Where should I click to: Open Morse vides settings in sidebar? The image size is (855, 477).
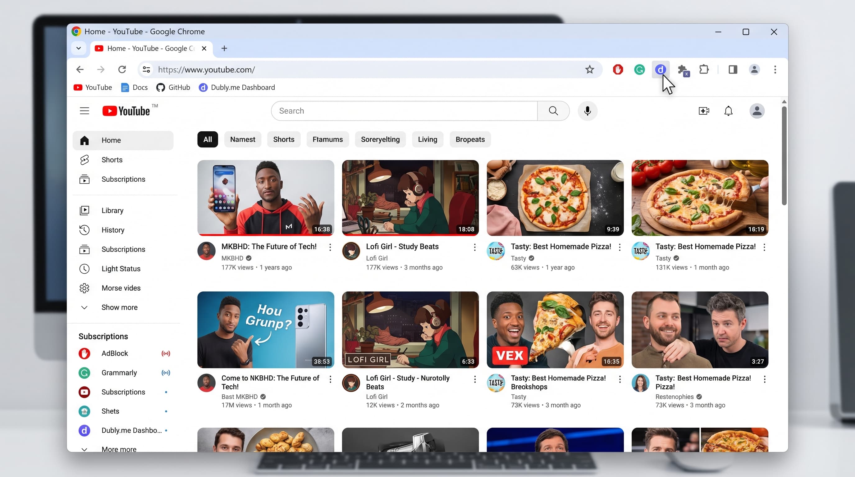coord(123,288)
